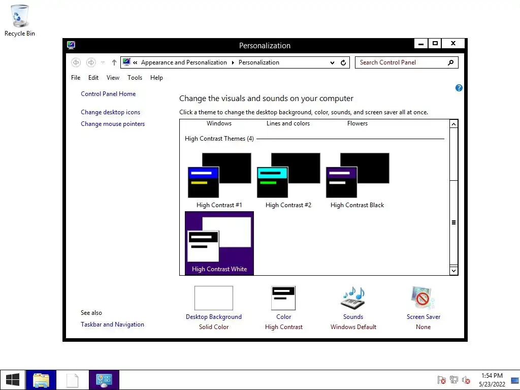Maximize the Personalization window
Screen dimensions: 520x390
coord(435,44)
